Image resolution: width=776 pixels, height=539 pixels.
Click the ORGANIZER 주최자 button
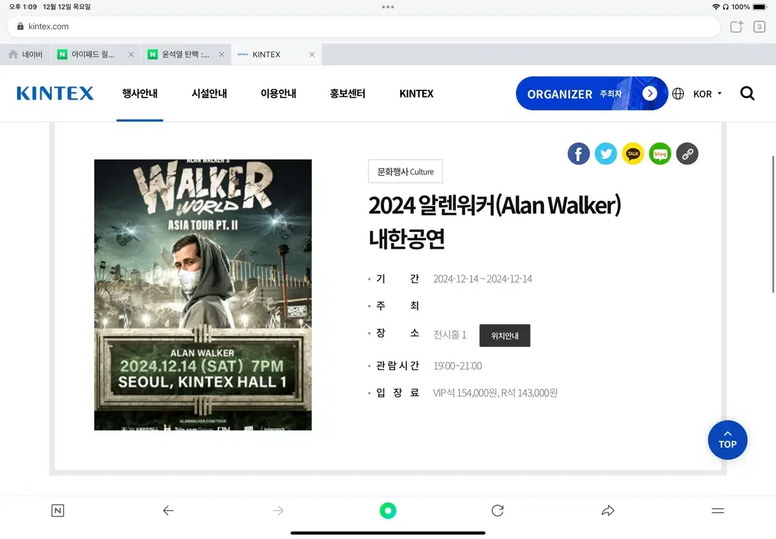tap(592, 94)
